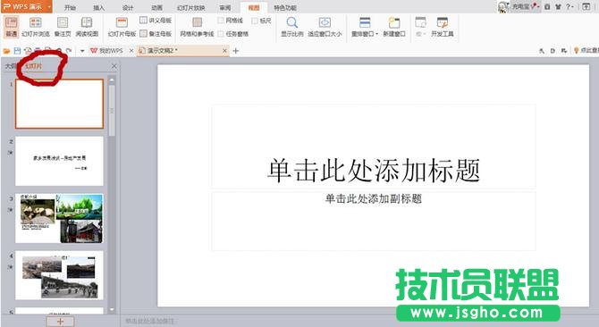Click the 重排窗口 arrange windows icon
599x327 pixels.
coord(365,22)
